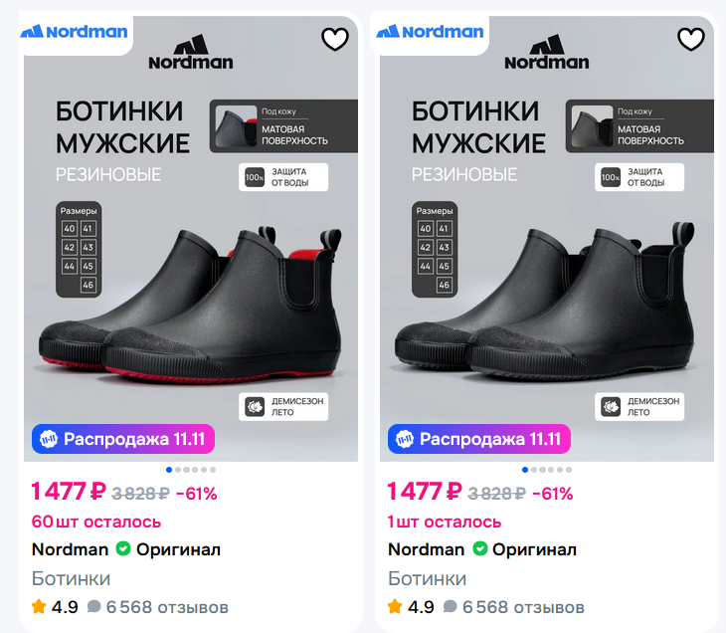Click Nordman logo badge on right card
Viewport: 726px width, 633px height.
(x=430, y=31)
